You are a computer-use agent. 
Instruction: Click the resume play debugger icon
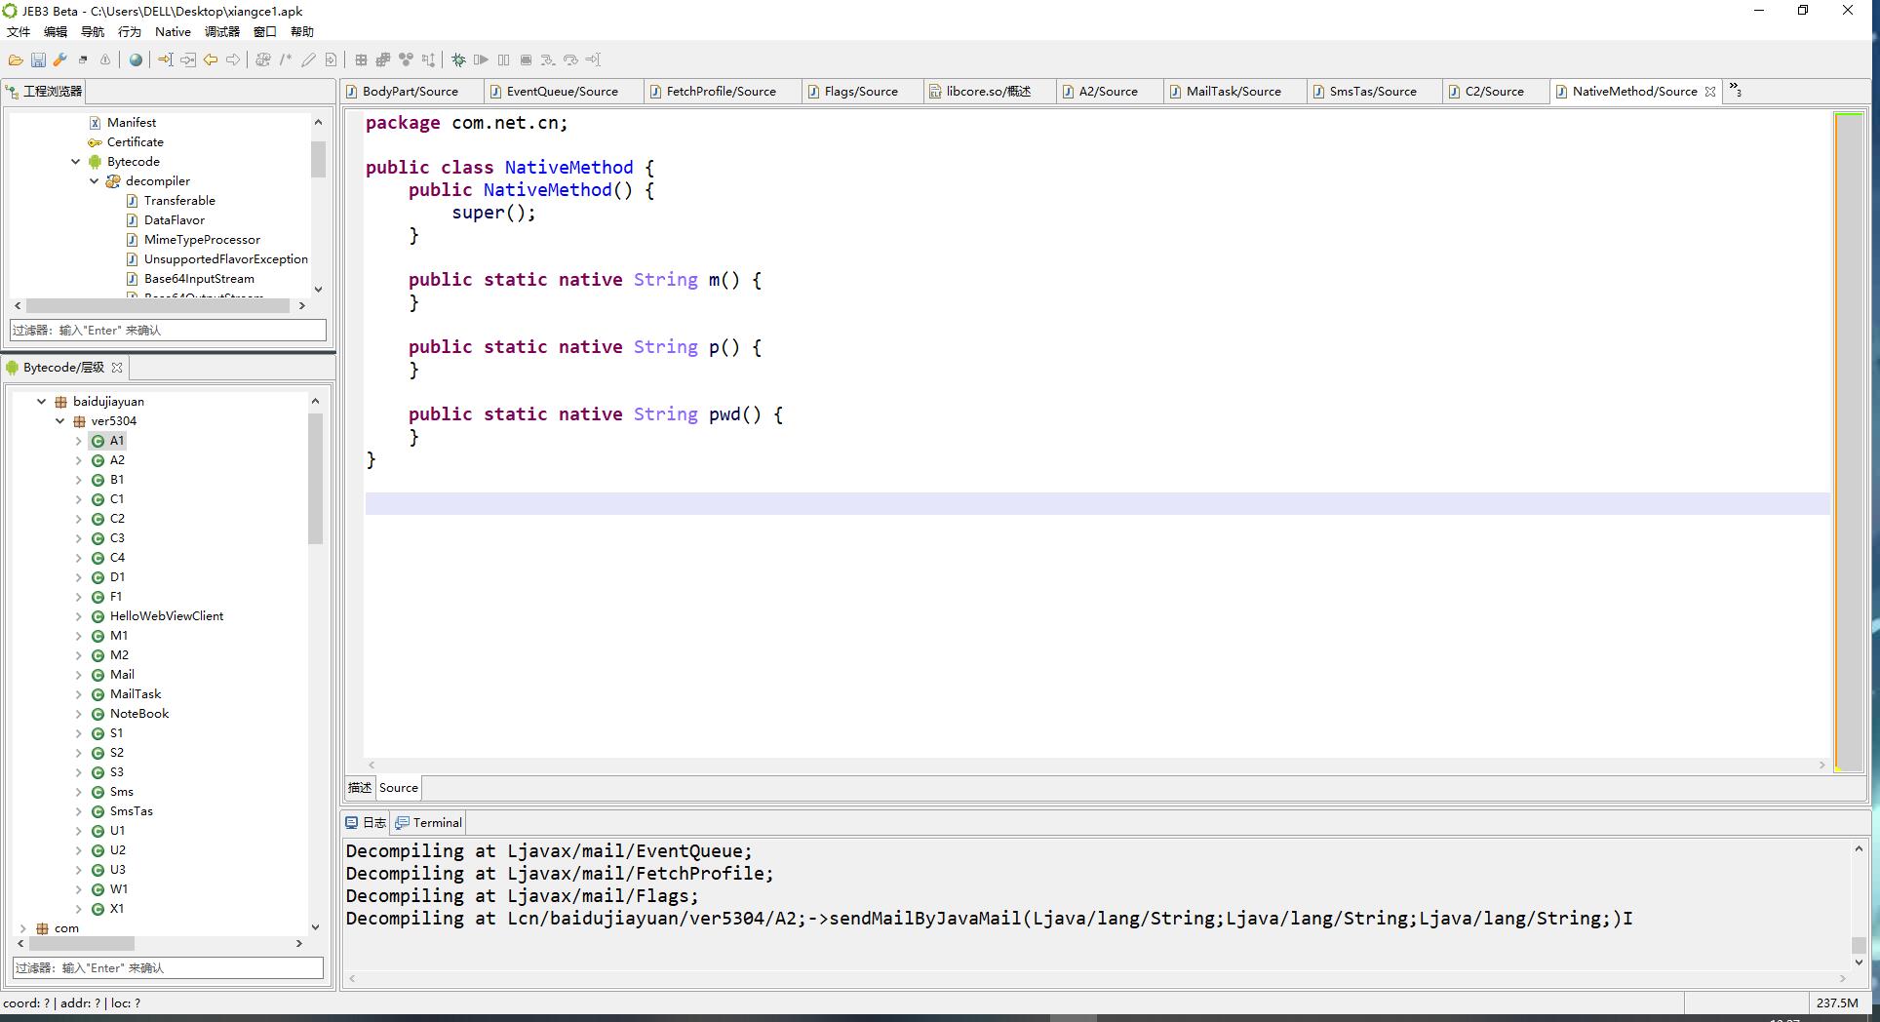tap(481, 59)
